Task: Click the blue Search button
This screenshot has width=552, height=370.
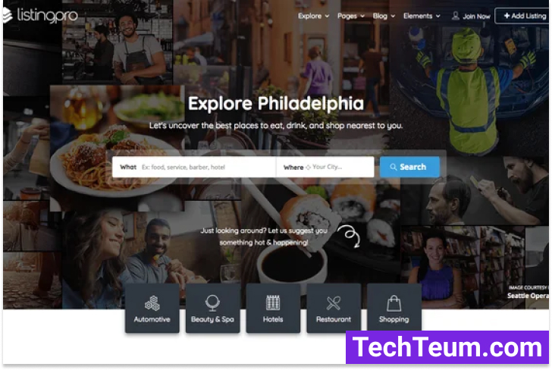Action: point(409,167)
